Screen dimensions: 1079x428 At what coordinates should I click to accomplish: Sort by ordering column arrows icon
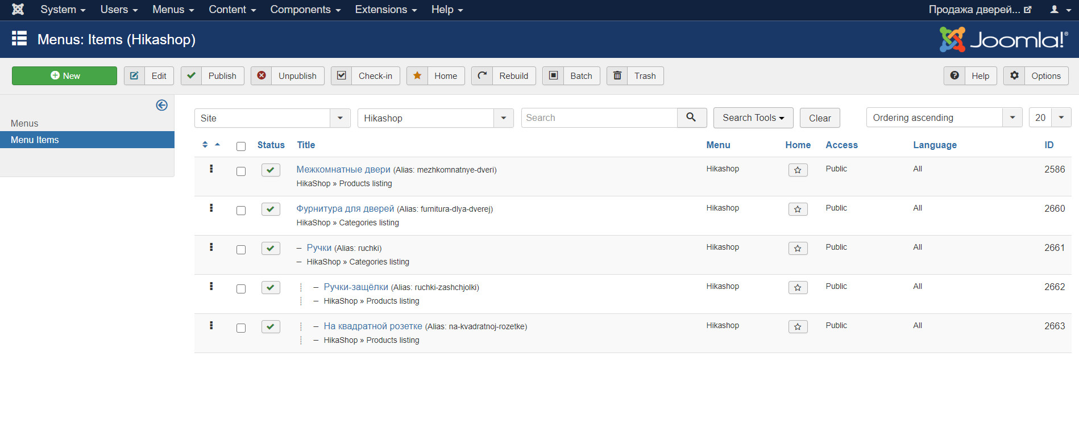(205, 145)
